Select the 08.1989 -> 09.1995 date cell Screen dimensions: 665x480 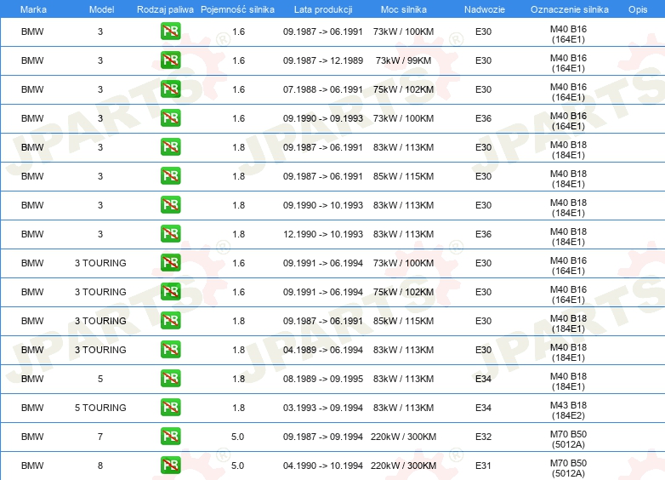tap(323, 379)
